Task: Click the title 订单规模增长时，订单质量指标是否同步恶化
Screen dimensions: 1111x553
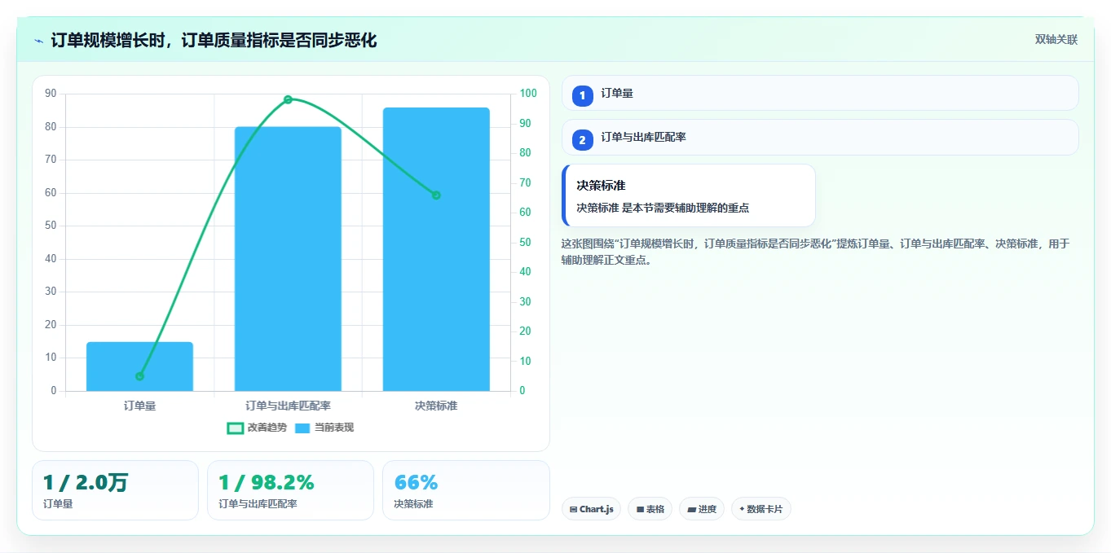Action: [x=214, y=41]
